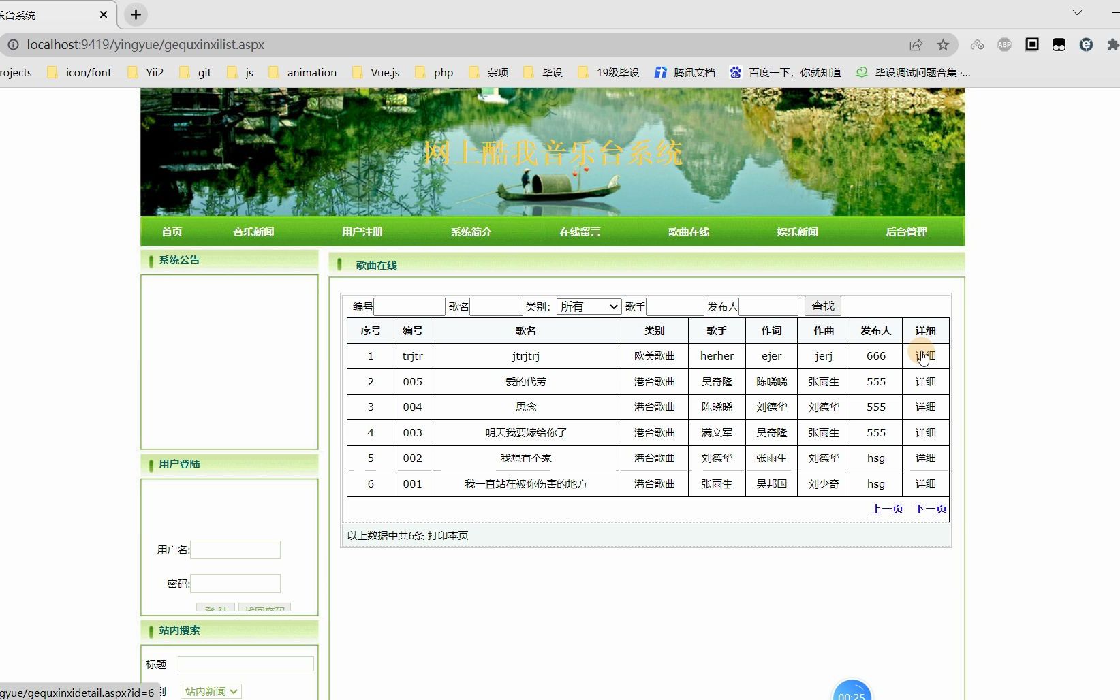The width and height of the screenshot is (1120, 700).
Task: Open the 百度一下 bookmark
Action: pyautogui.click(x=785, y=73)
